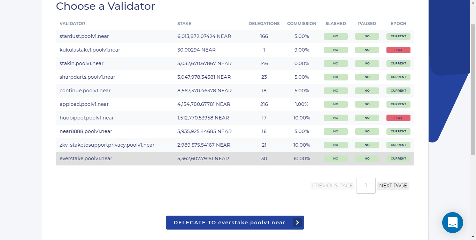The height and width of the screenshot is (240, 476).
Task: Click stake 30.00294 NEAR
Action: coord(197,50)
